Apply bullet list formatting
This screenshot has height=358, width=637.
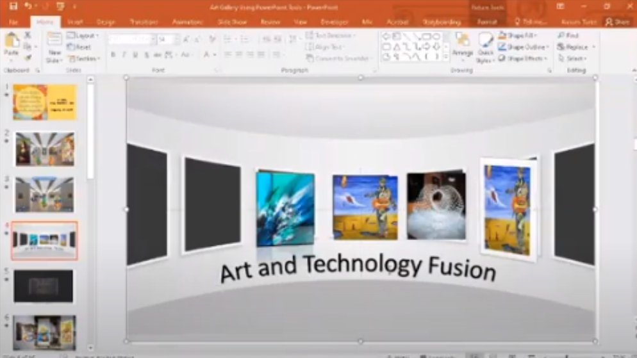(227, 39)
